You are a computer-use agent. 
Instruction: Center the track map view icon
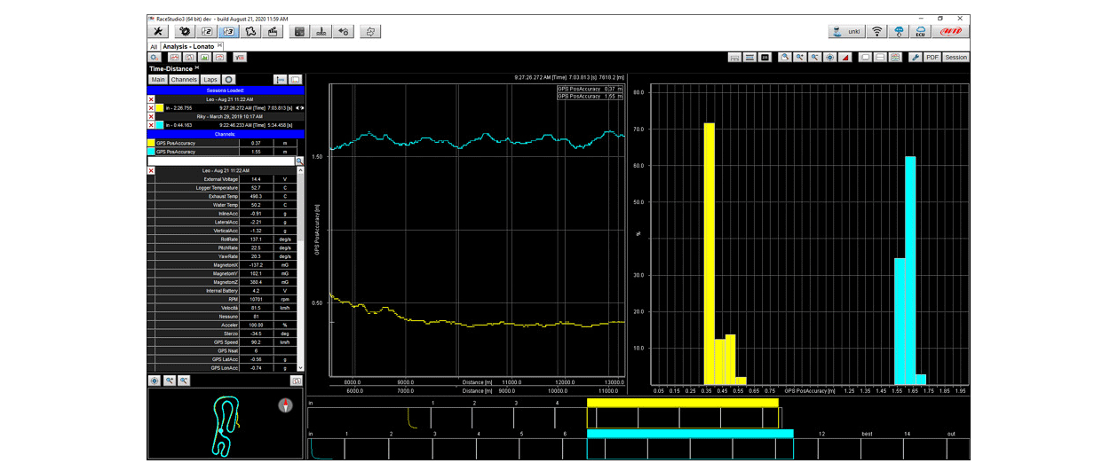[x=155, y=381]
